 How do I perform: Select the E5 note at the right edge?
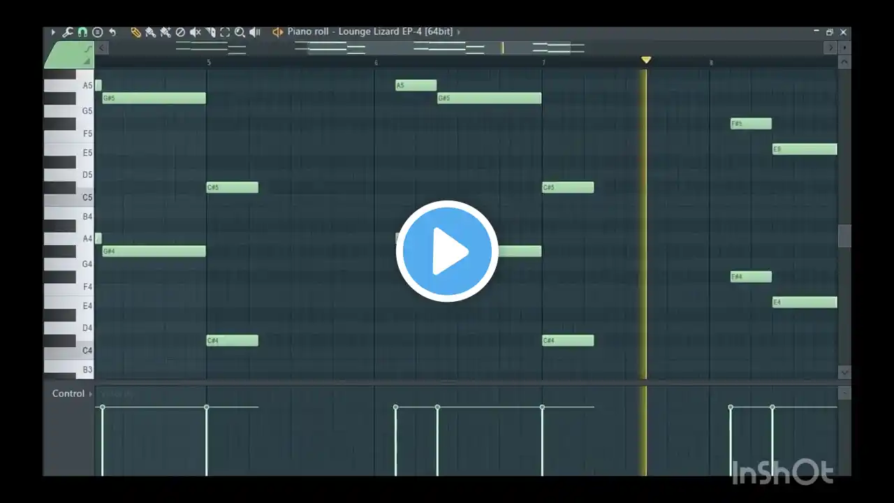[x=805, y=150]
